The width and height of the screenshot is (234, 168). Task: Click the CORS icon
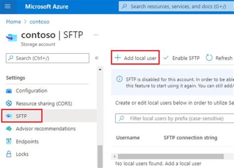tap(9, 103)
